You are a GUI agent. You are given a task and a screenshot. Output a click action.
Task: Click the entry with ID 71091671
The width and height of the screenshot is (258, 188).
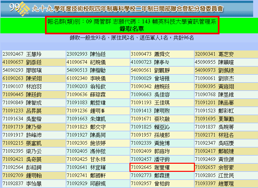tap(162, 119)
